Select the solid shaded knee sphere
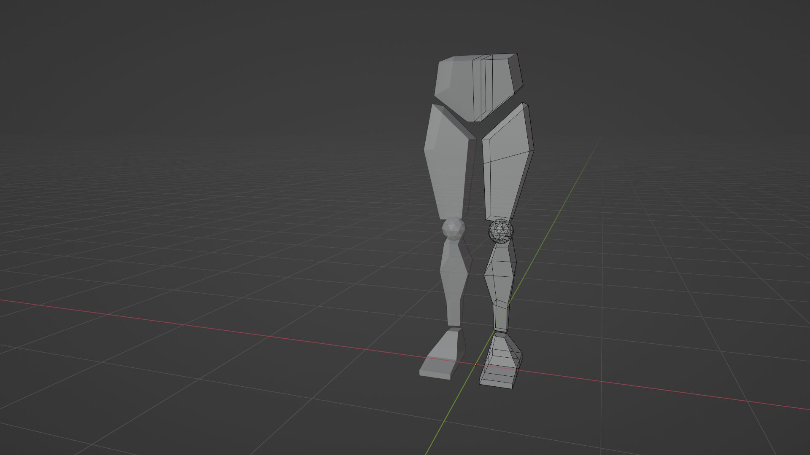810x455 pixels. pos(454,229)
